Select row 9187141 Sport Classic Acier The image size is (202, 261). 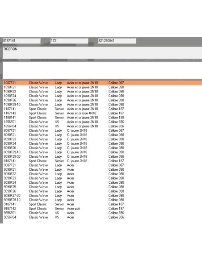(102, 204)
